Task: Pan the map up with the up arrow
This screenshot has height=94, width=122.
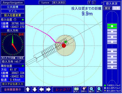Action: pos(28,90)
